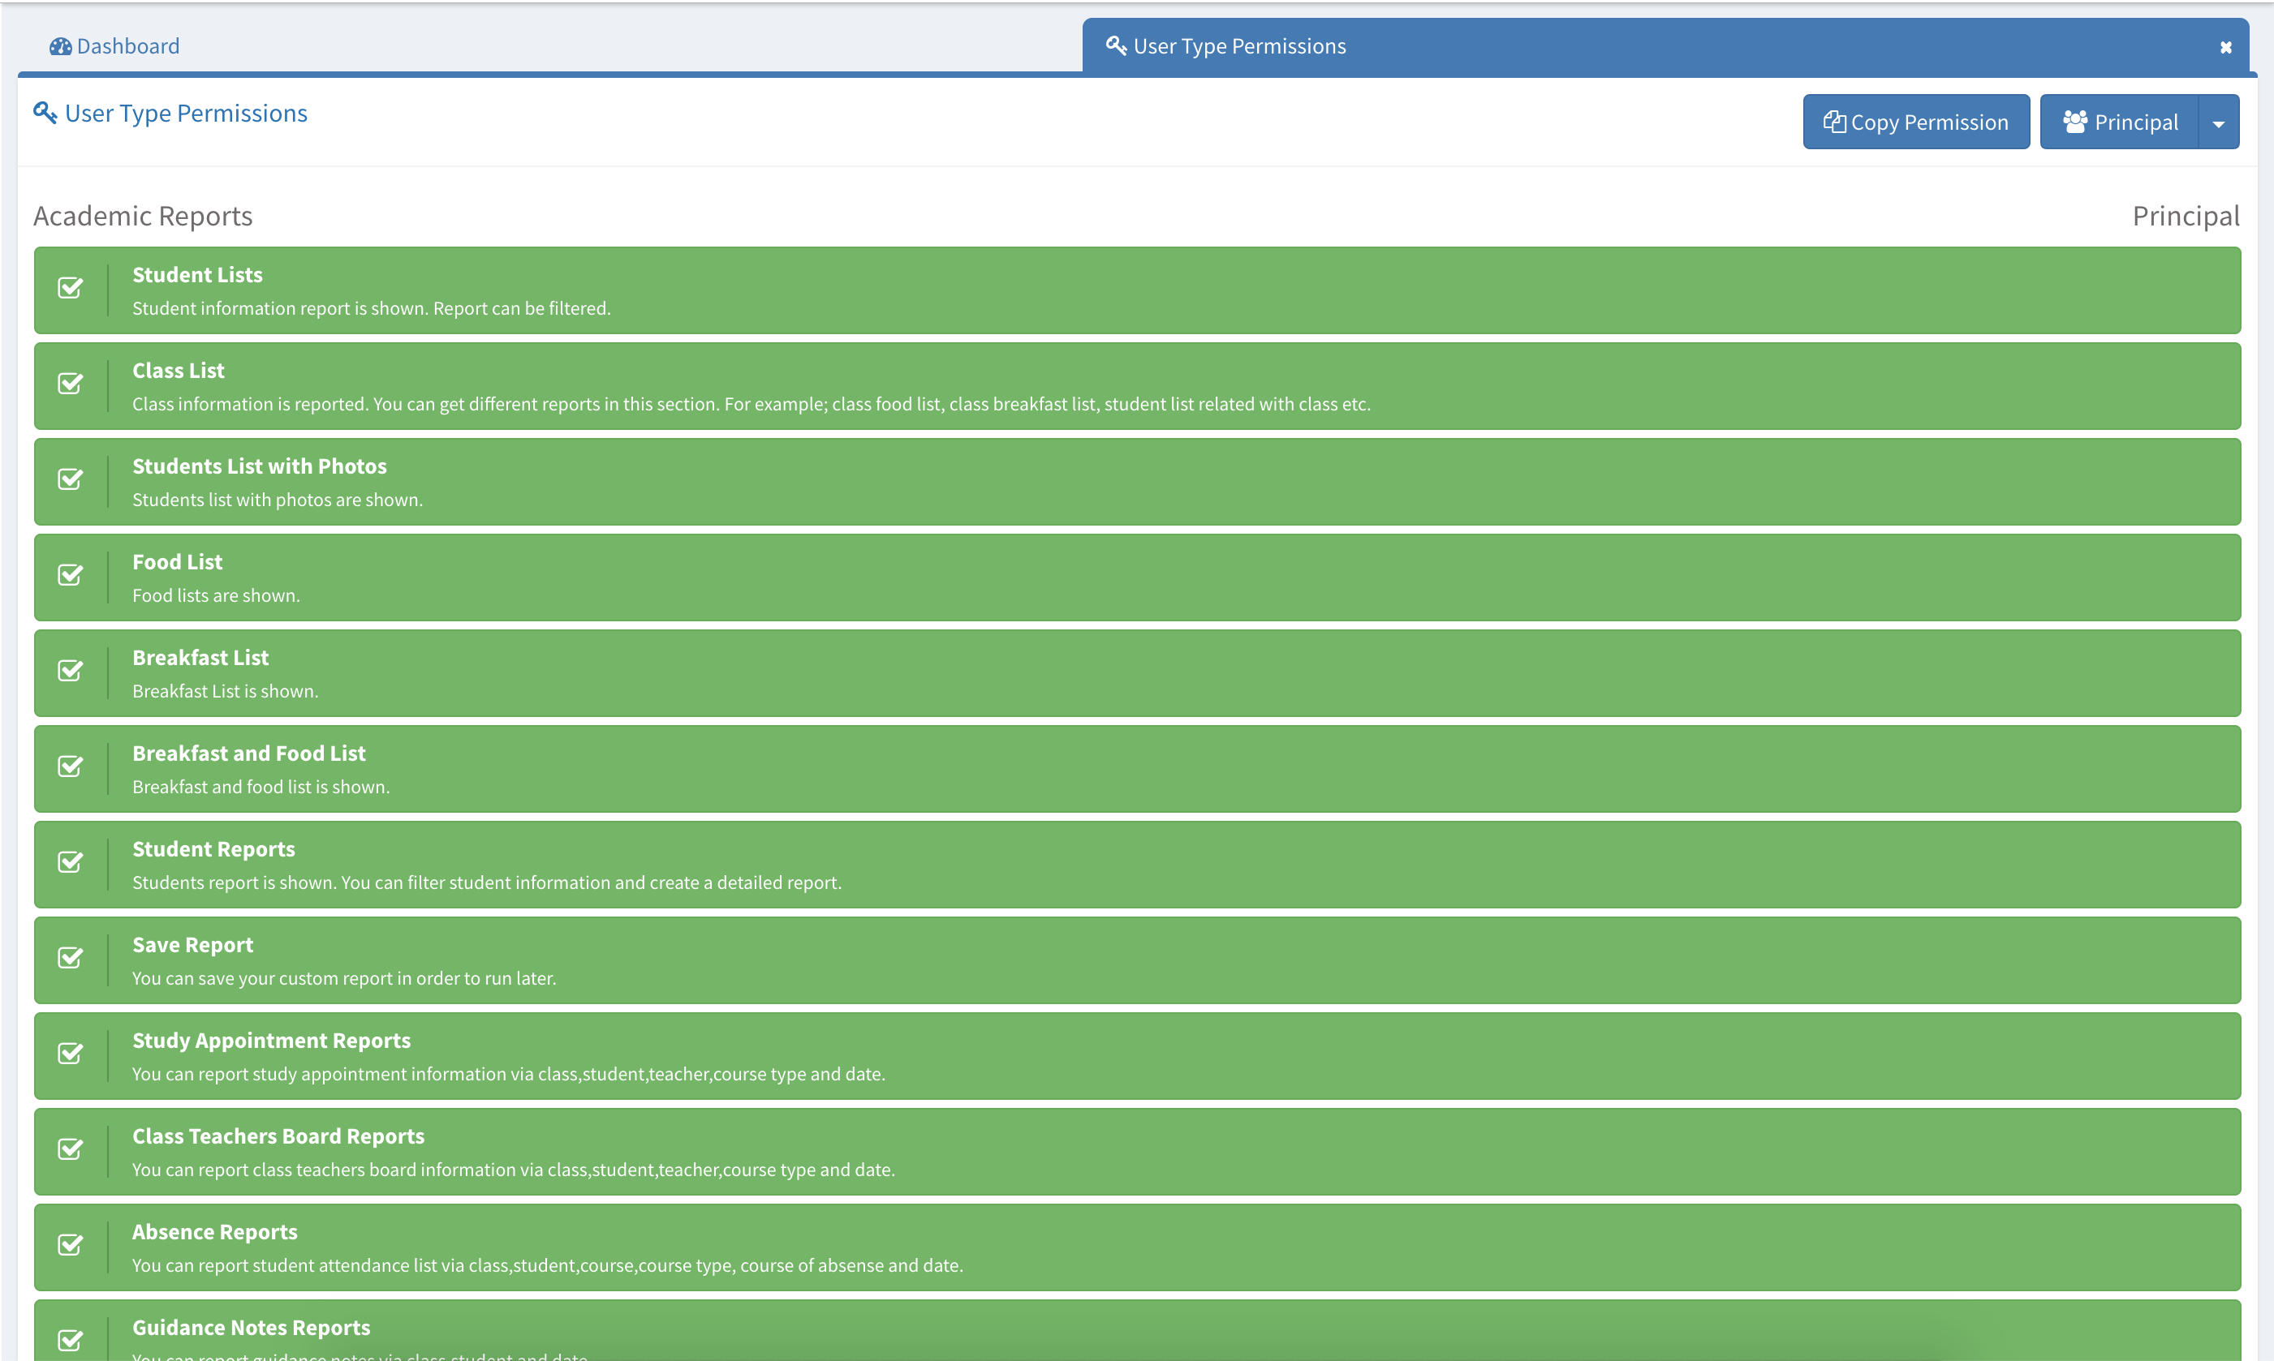Toggle the Class List permission checkbox
Image resolution: width=2274 pixels, height=1361 pixels.
point(71,384)
